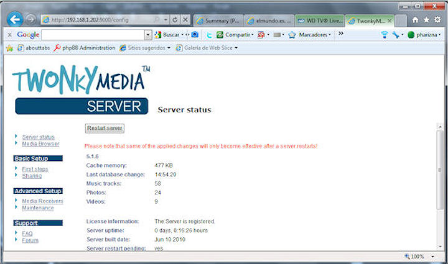Click the blue signal icon on toolbar
The image size is (448, 264).
click(385, 35)
